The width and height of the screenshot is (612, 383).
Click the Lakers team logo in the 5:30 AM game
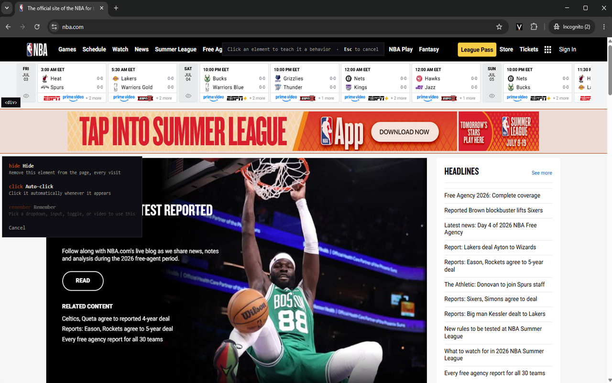115,79
